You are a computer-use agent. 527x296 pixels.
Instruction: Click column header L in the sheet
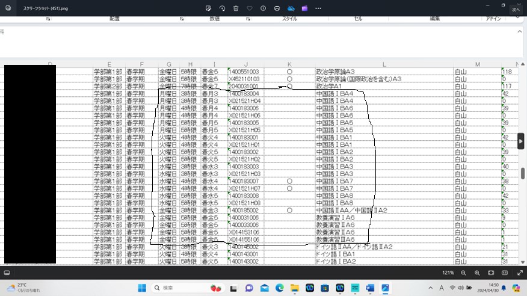click(384, 64)
